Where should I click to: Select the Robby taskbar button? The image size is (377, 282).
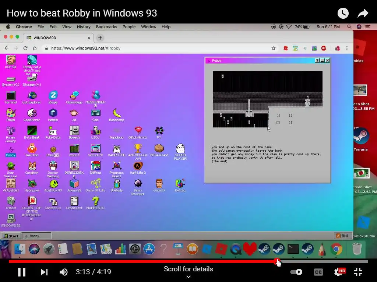coord(36,236)
